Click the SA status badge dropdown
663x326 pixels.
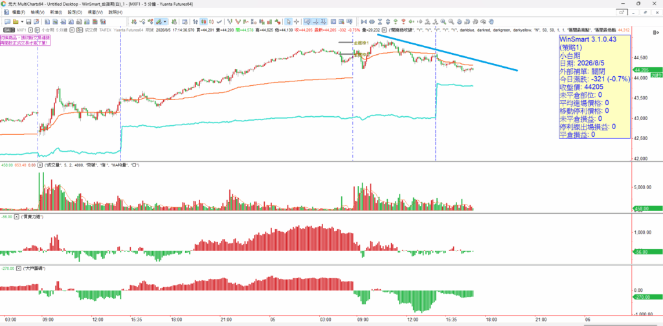coord(9,30)
